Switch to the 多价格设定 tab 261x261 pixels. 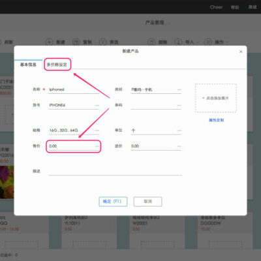pyautogui.click(x=57, y=65)
